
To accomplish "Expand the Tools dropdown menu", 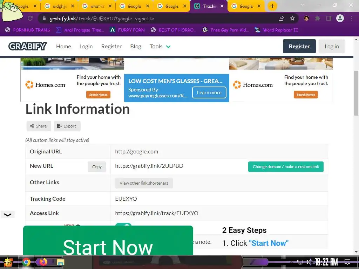I will [160, 47].
